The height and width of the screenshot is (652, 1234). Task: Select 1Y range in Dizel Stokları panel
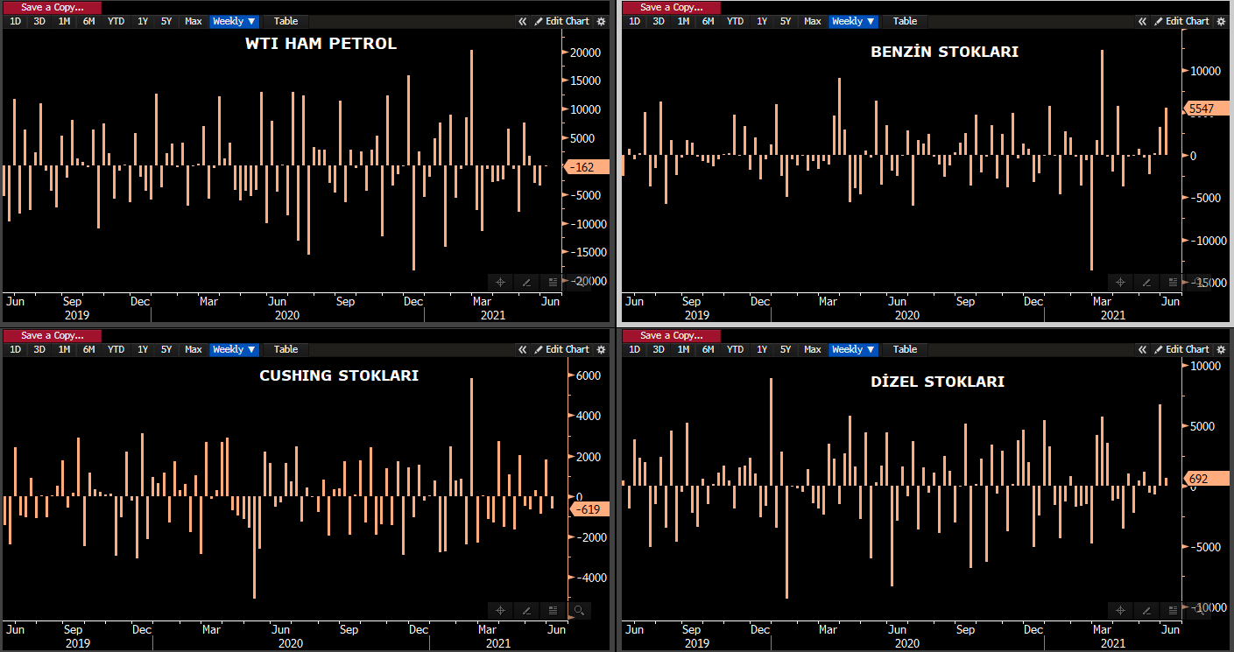click(x=762, y=349)
